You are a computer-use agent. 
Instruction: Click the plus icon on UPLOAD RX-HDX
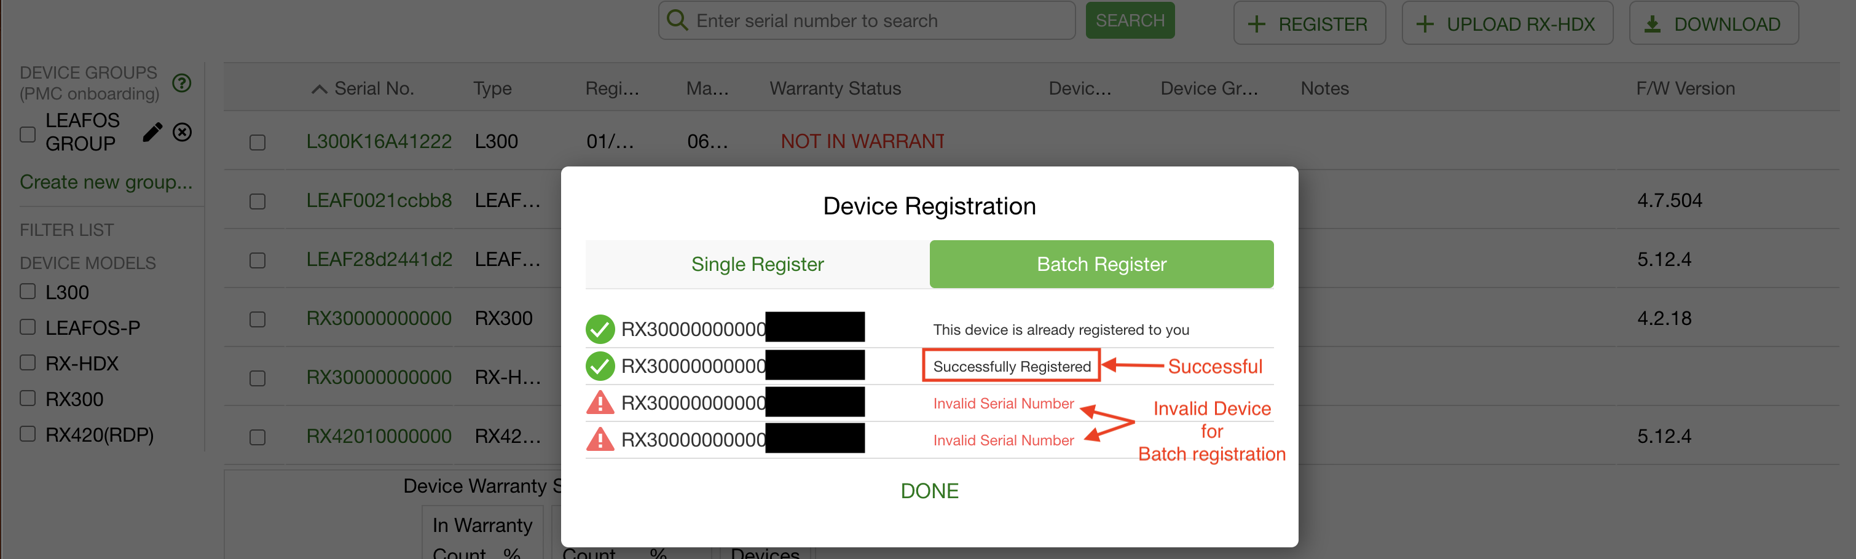1425,25
